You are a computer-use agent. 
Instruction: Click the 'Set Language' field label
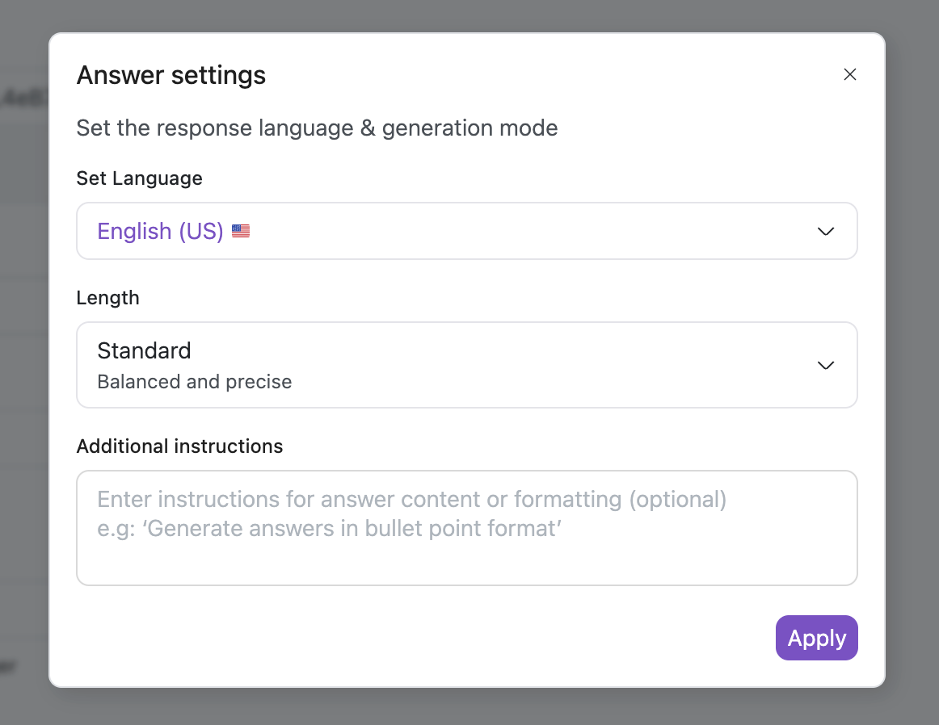pos(139,178)
